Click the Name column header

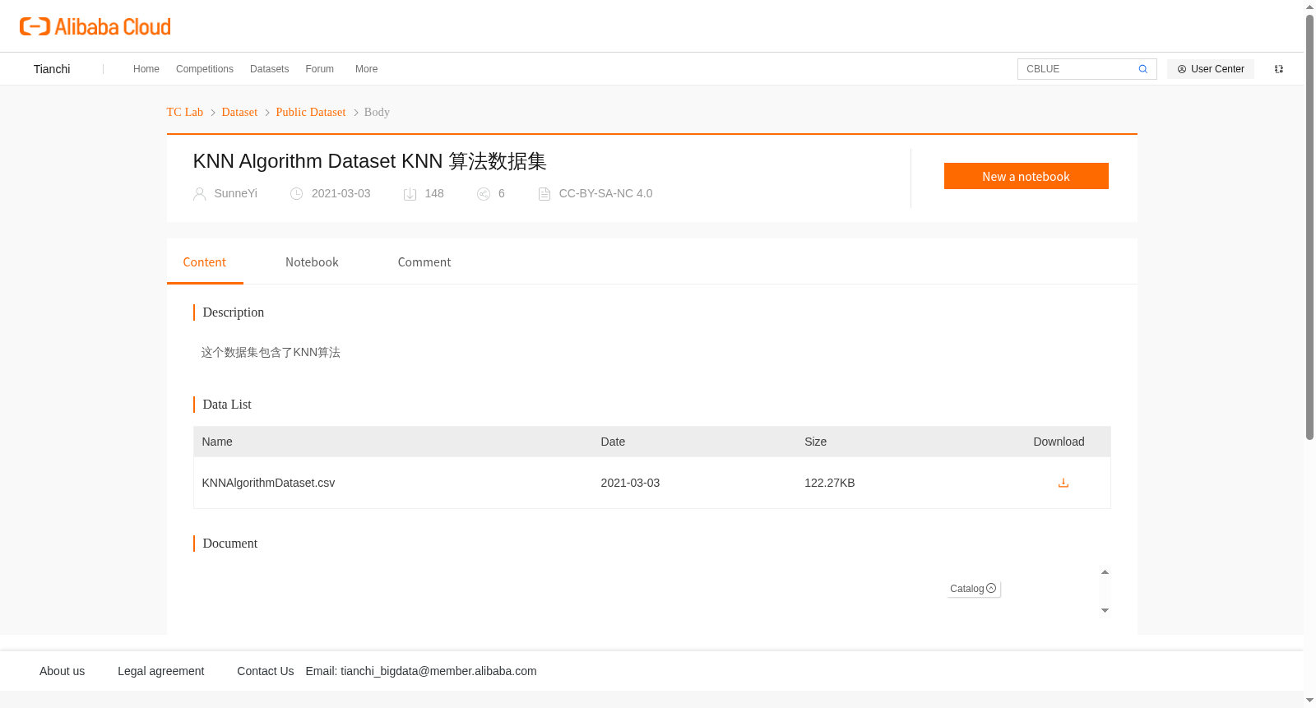pos(217,442)
